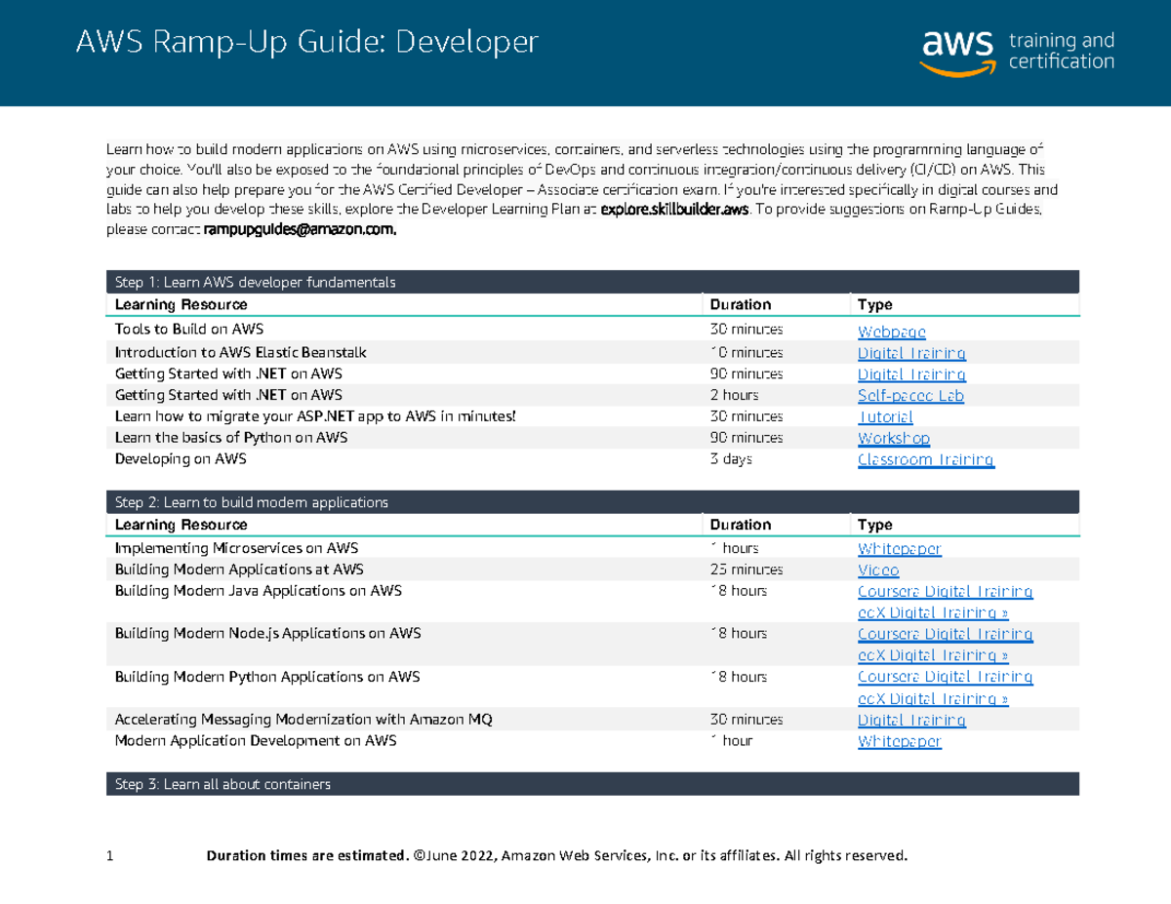The width and height of the screenshot is (1171, 904).
Task: Expand edX Digital Training for Java Applications
Action: (932, 612)
